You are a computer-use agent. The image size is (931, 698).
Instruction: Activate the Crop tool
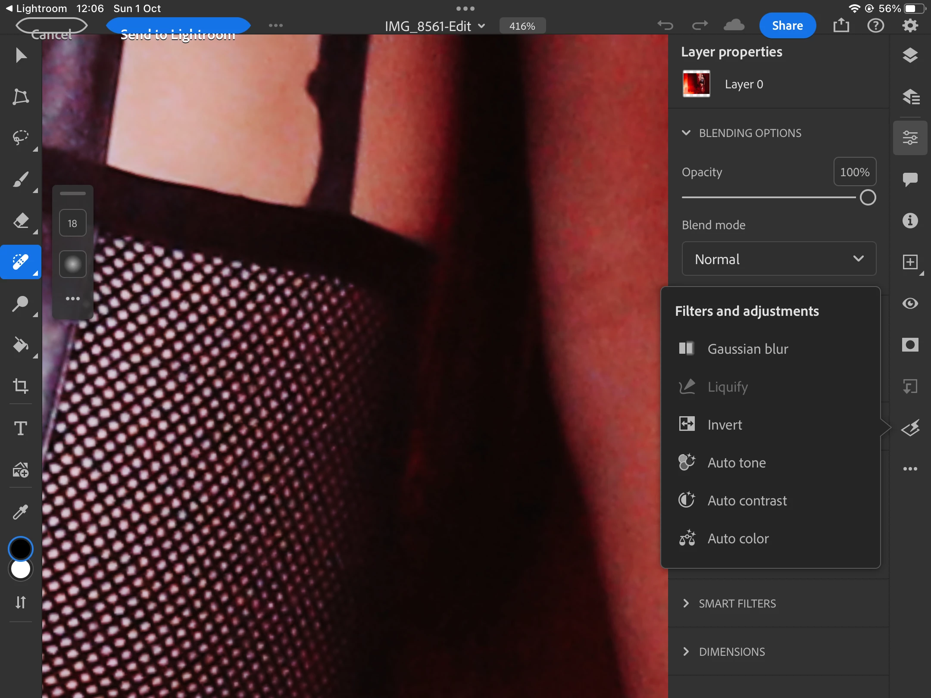20,386
